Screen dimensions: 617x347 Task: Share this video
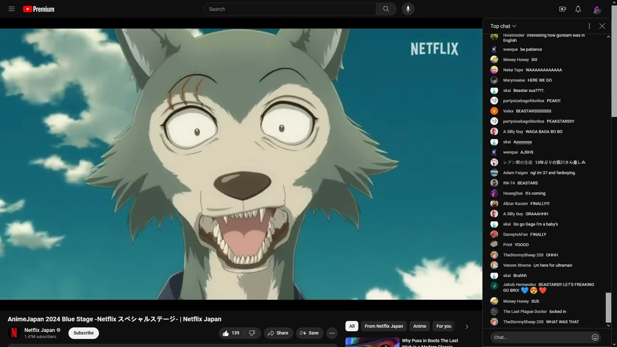click(278, 333)
